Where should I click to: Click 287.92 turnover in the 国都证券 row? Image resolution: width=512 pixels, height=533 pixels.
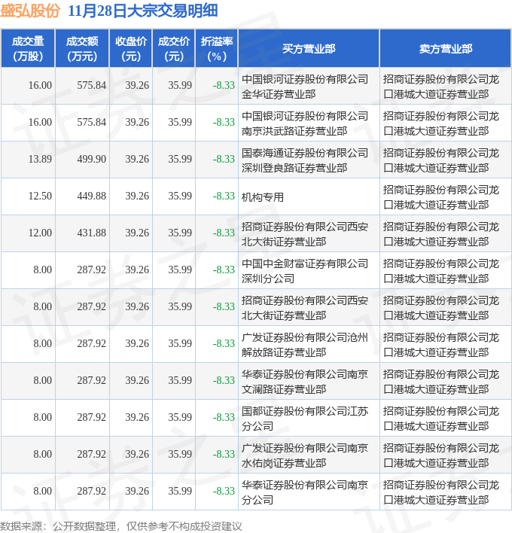click(x=91, y=417)
